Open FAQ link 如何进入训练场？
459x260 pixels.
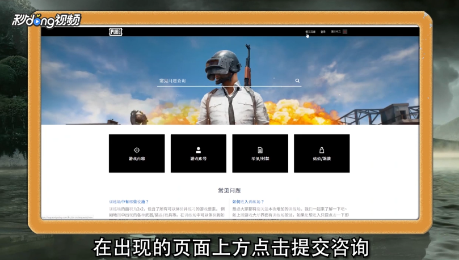click(249, 202)
